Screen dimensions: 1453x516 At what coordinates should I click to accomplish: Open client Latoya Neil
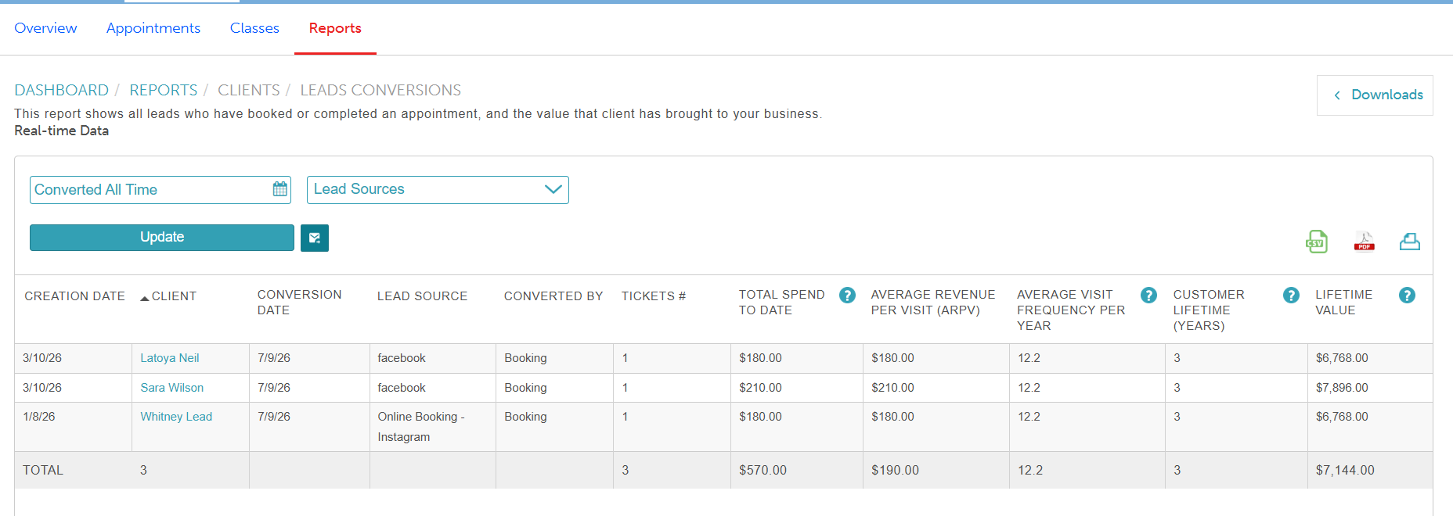(x=170, y=358)
